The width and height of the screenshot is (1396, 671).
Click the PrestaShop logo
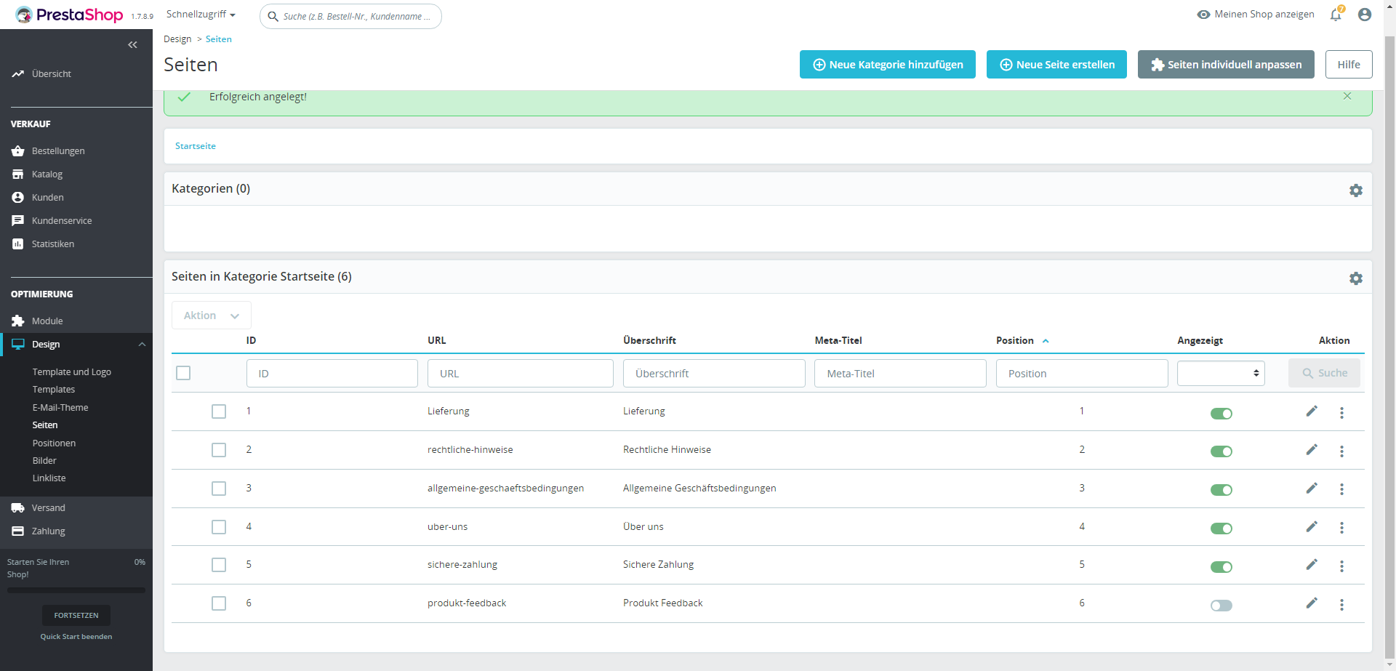coord(69,15)
